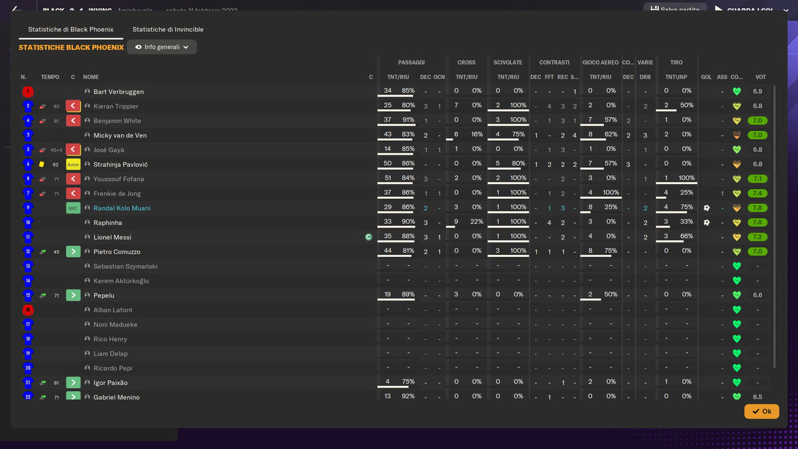
Task: Click Kieran Trippier's number 2 shirt icon
Action: tap(27, 106)
